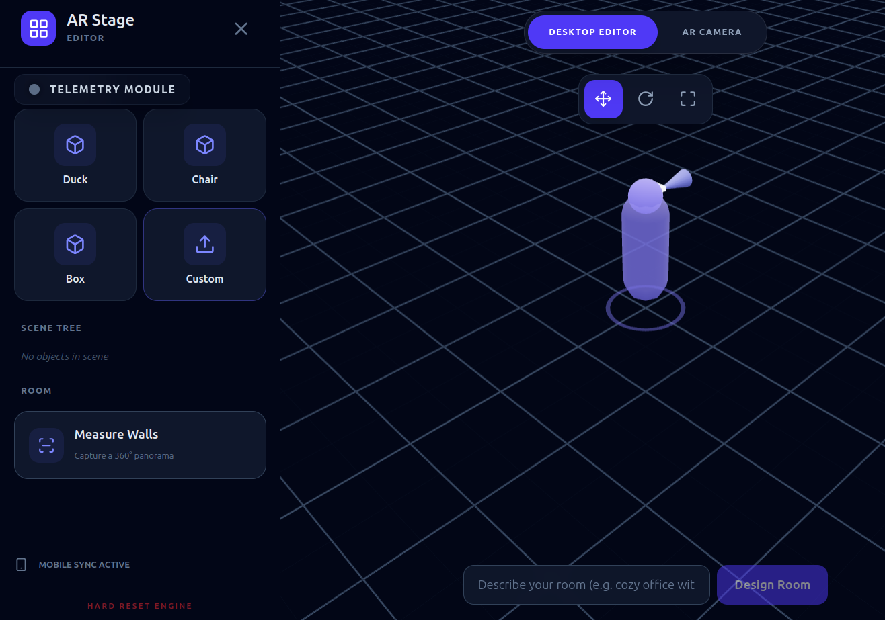
Task: Open Measure Walls panorama capture
Action: click(x=140, y=445)
